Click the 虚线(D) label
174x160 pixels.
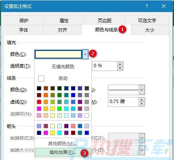[x=19, y=102]
